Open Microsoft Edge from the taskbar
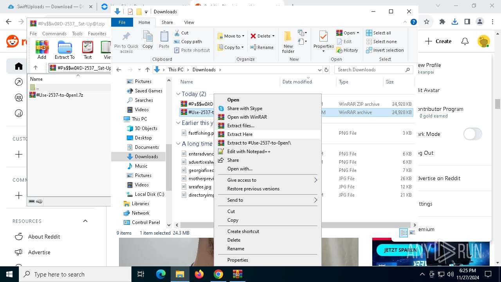 tap(161, 274)
